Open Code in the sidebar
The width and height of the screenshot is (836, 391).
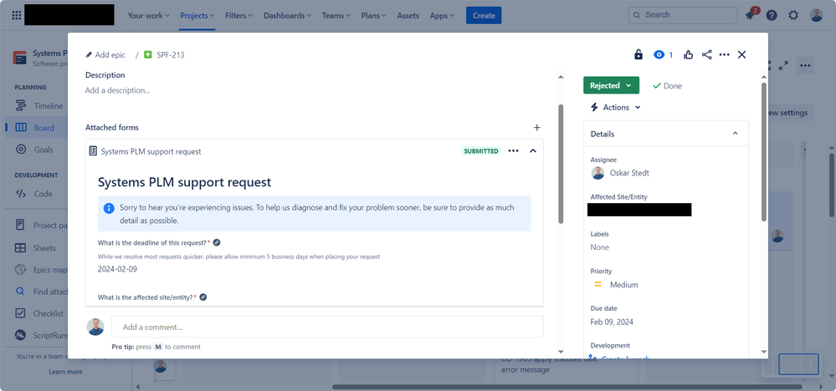point(36,194)
